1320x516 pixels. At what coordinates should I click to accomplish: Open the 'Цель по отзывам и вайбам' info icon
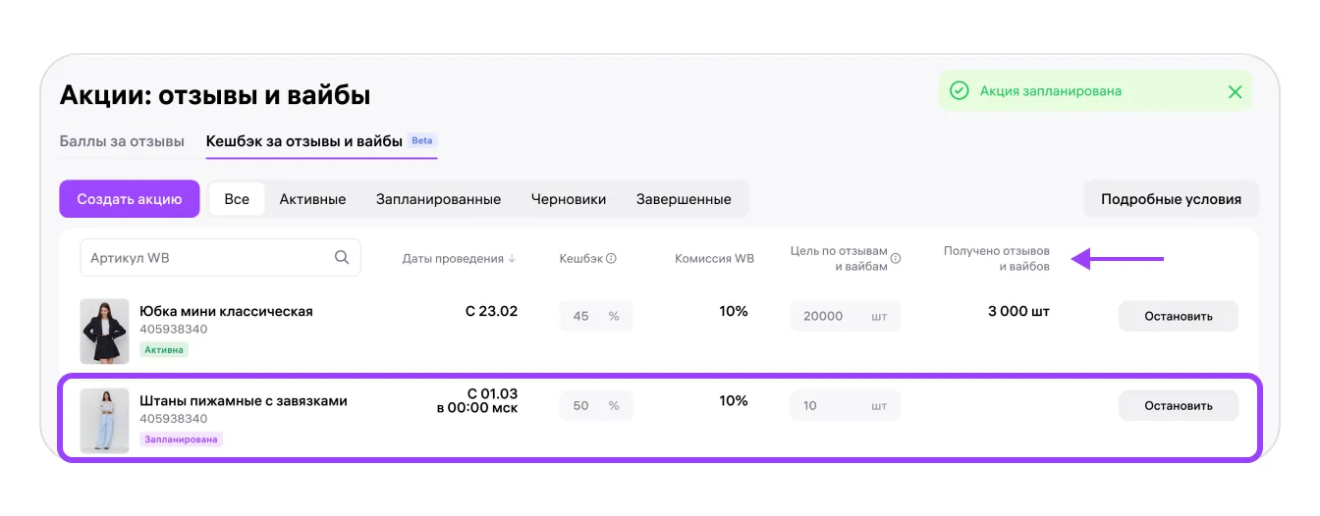896,259
